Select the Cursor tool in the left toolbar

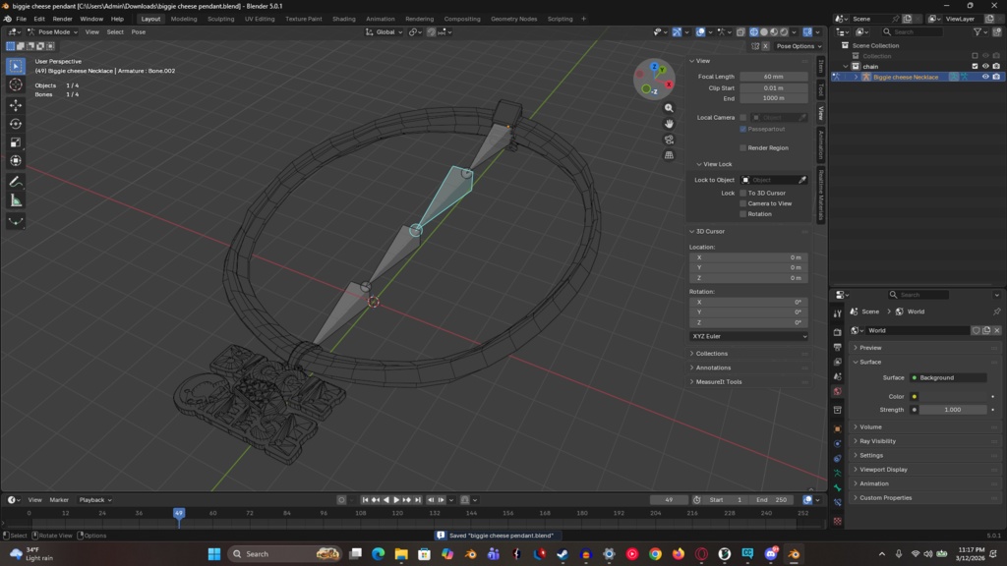tap(16, 85)
